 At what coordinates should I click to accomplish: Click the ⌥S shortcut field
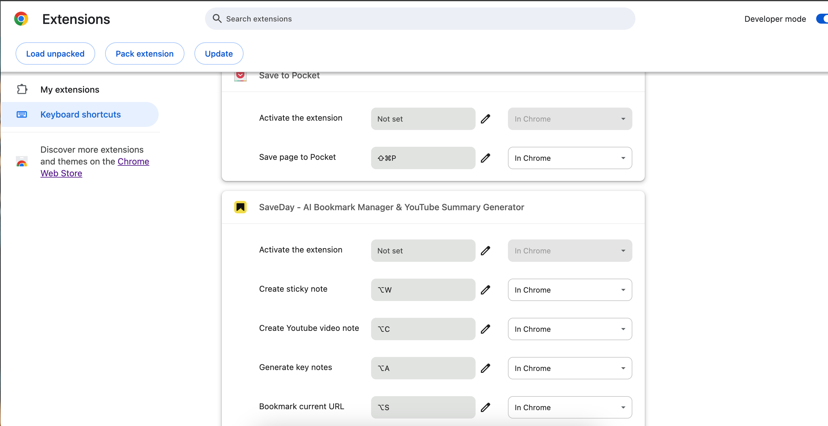[423, 407]
